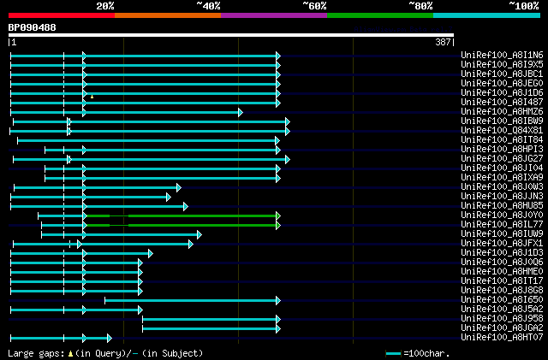Image resolution: width=548 pixels, height=360 pixels.
Task: Select the UniRef100_A8J5A2 label
Action: click(502, 310)
